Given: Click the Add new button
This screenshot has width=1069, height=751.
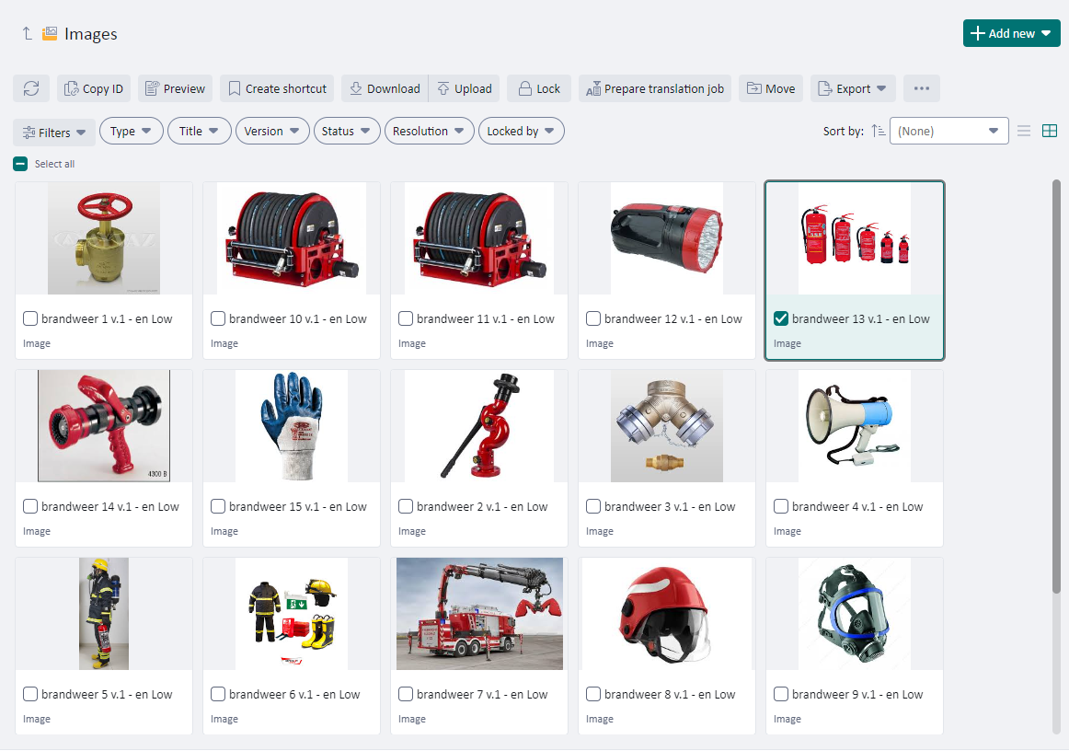Looking at the screenshot, I should click(x=1011, y=33).
